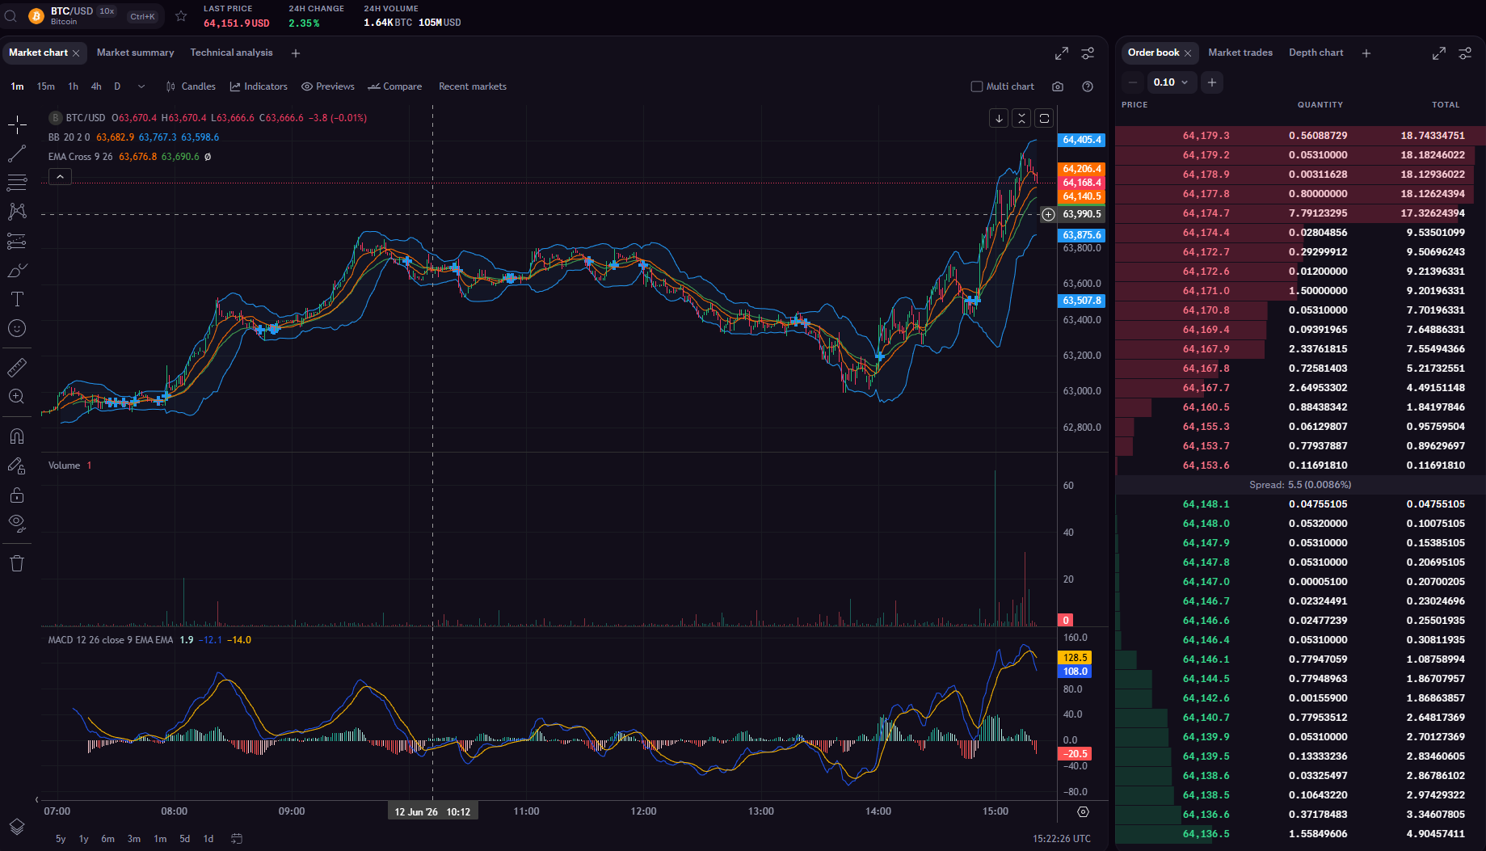1486x851 pixels.
Task: Open the object tree layers icon
Action: click(17, 827)
